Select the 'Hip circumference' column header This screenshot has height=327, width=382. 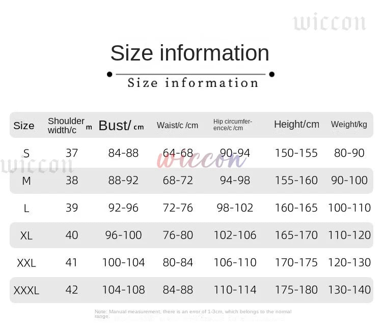[x=233, y=125]
